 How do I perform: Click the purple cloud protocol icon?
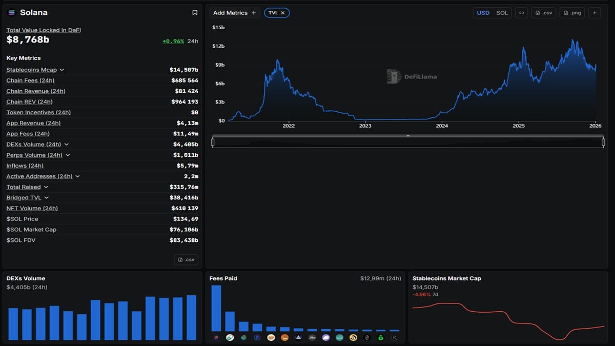325,337
